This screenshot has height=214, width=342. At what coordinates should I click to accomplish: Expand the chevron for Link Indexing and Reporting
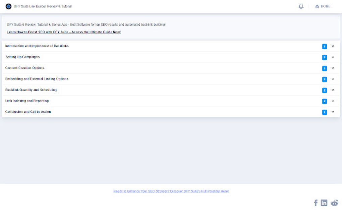333,101
